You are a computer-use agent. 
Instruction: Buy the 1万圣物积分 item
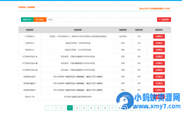[159, 36]
